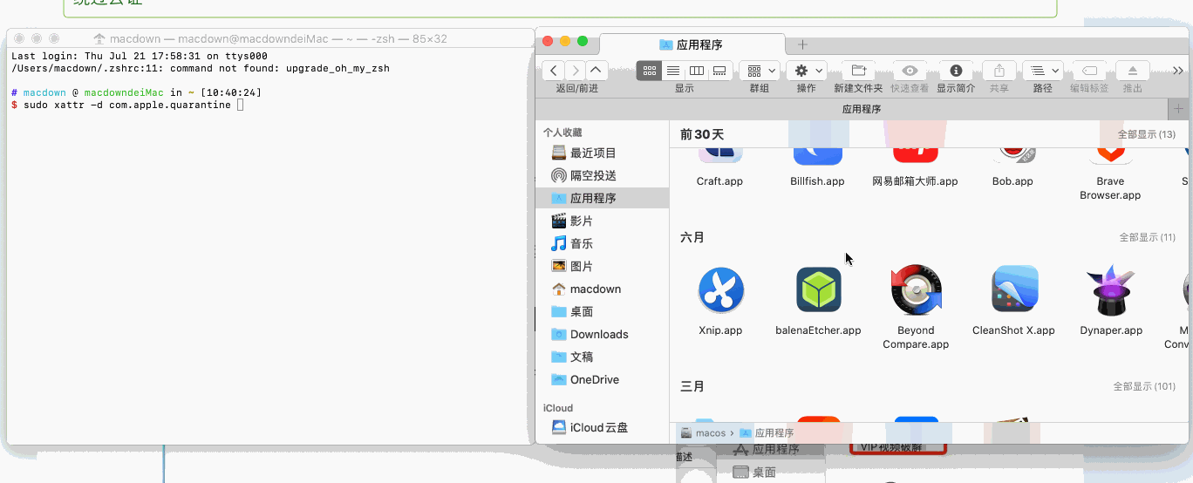Viewport: 1193px width, 483px height.
Task: Select the Billfish.app icon
Action: pos(817,157)
